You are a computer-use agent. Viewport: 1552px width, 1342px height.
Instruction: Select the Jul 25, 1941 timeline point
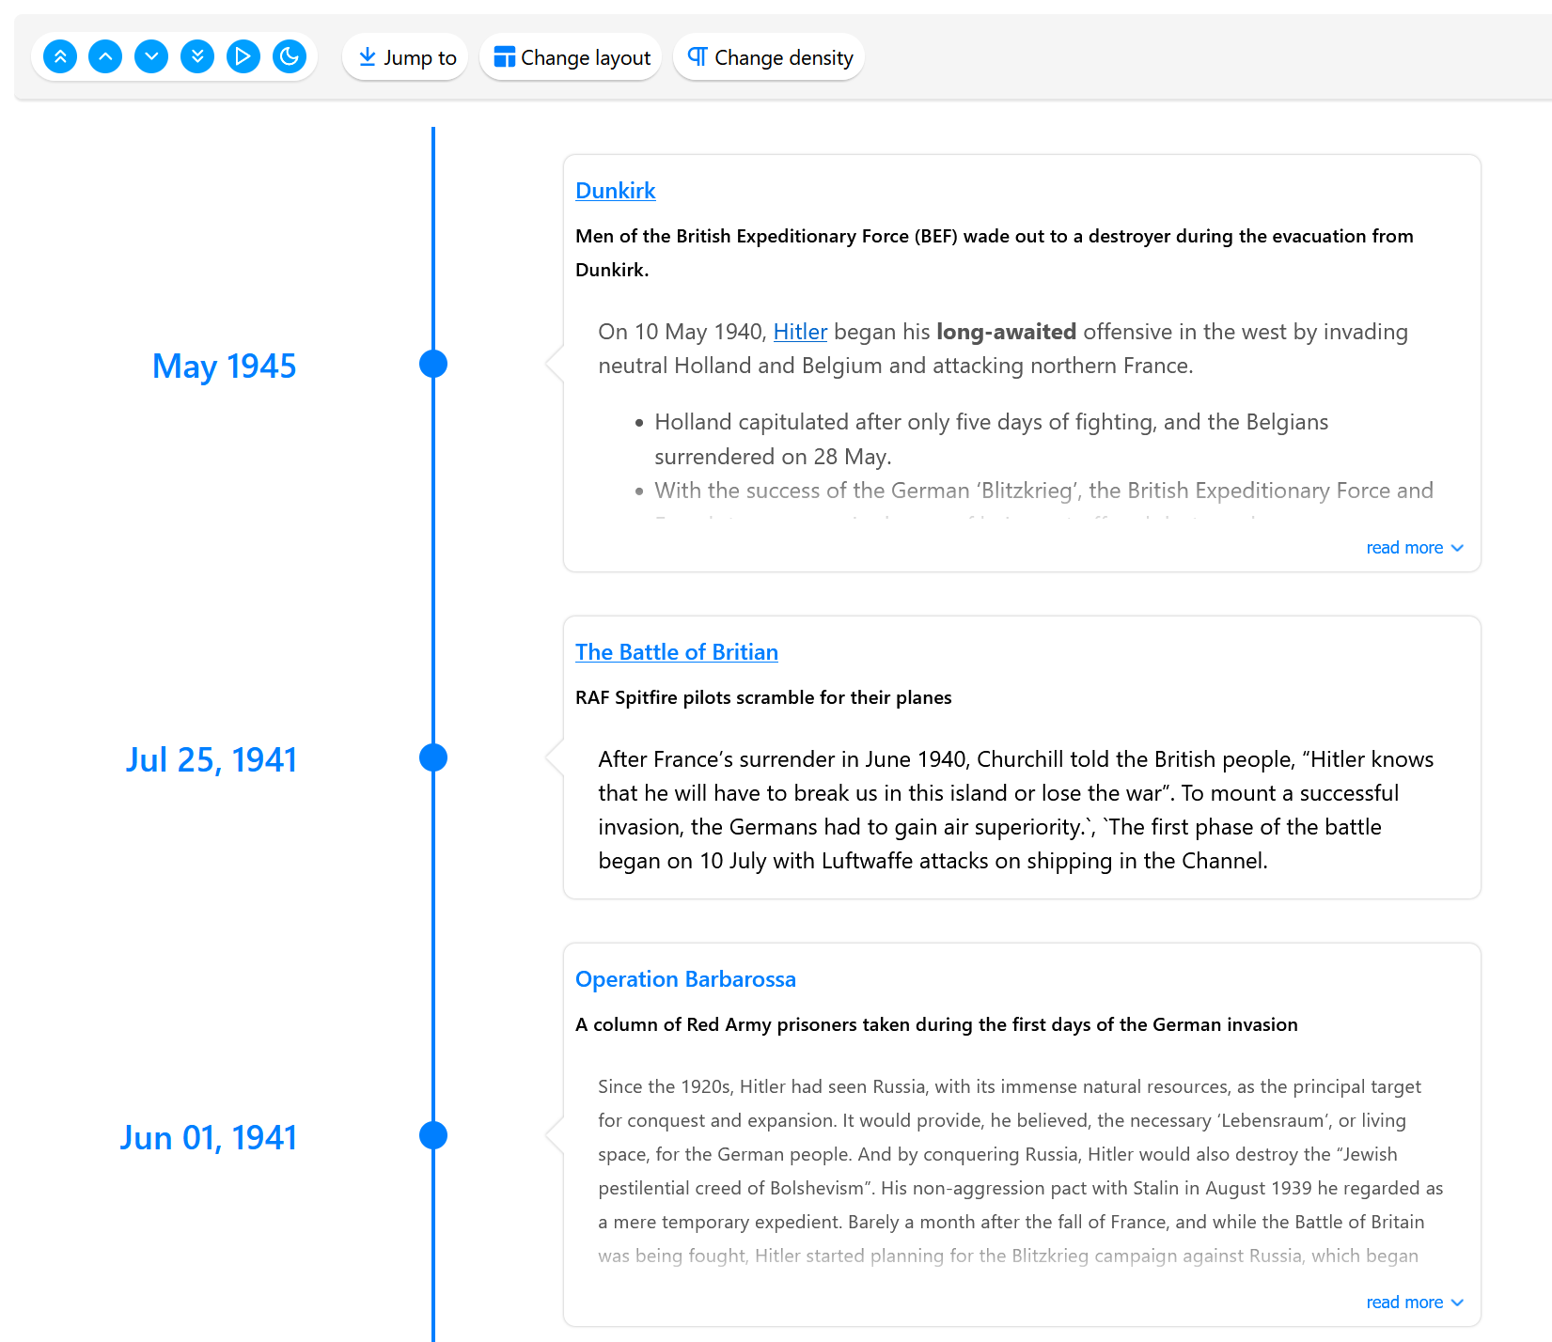pyautogui.click(x=433, y=757)
